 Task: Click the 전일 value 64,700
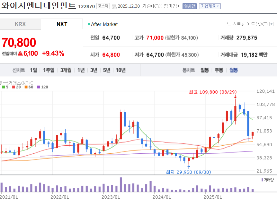(x=111, y=38)
